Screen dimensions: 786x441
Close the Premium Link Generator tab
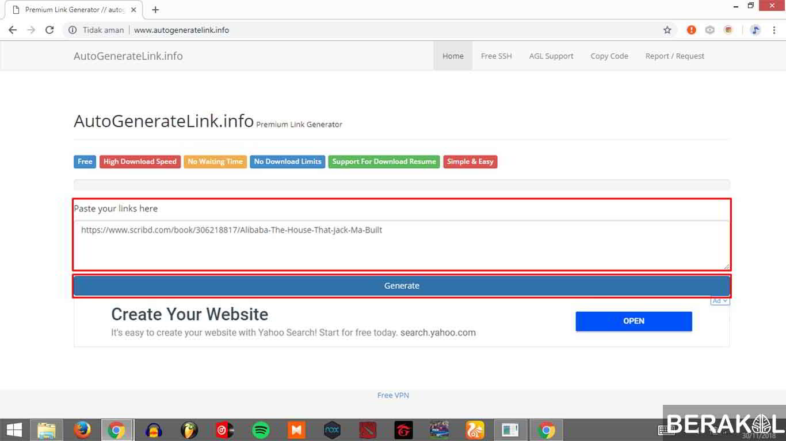pyautogui.click(x=133, y=10)
